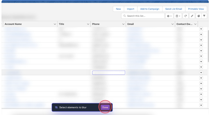Expand the Phone column menu chevron
The width and height of the screenshot is (212, 115).
(x=123, y=24)
